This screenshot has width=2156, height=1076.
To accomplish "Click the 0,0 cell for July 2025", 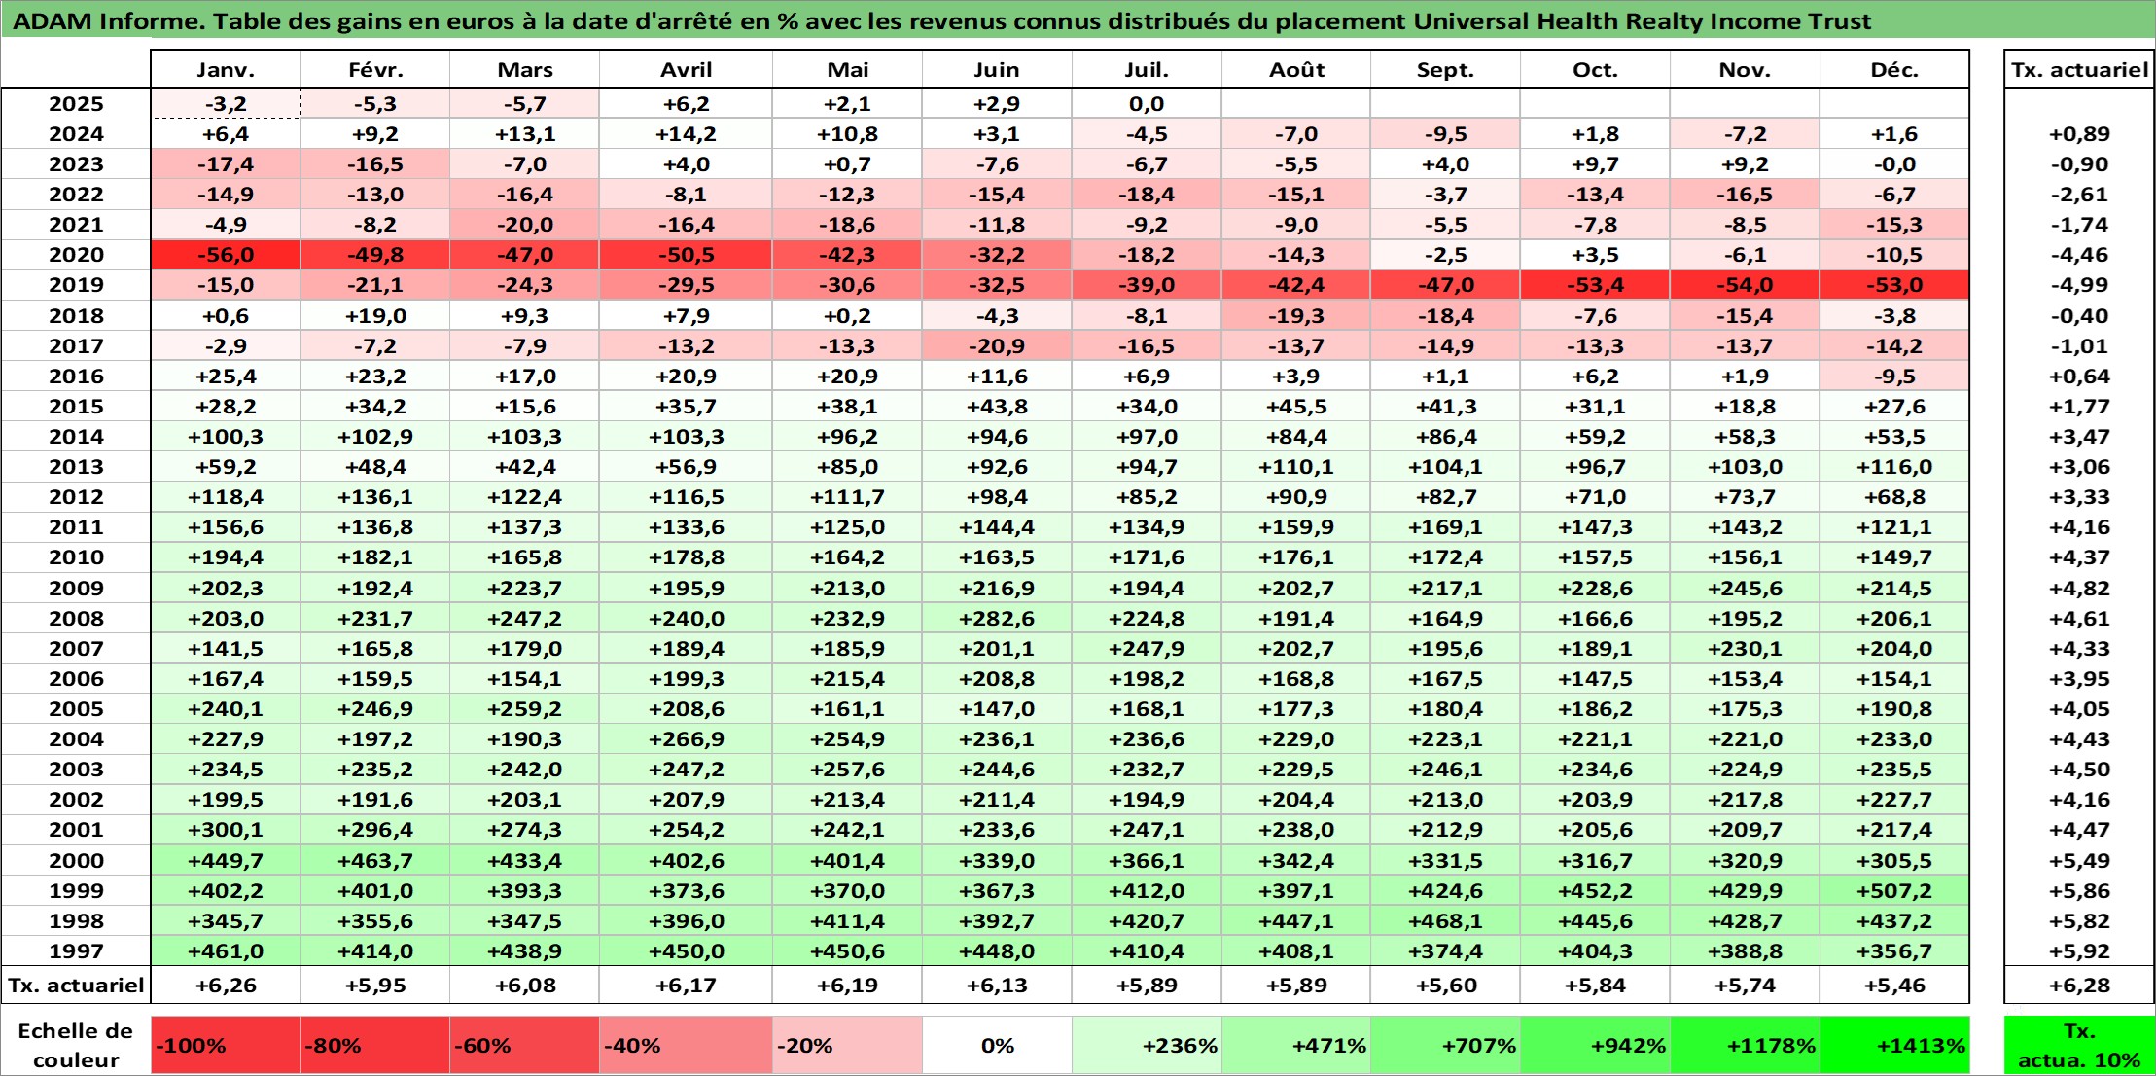I will tap(1147, 104).
